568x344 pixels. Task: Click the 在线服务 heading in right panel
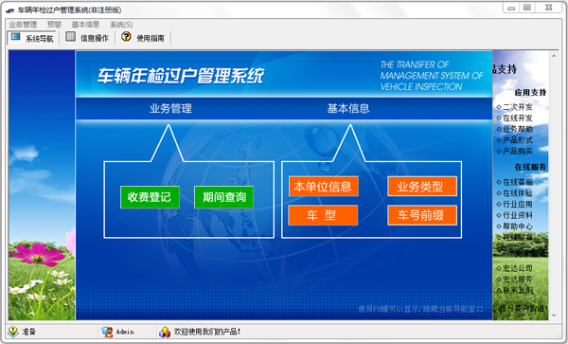pyautogui.click(x=530, y=167)
